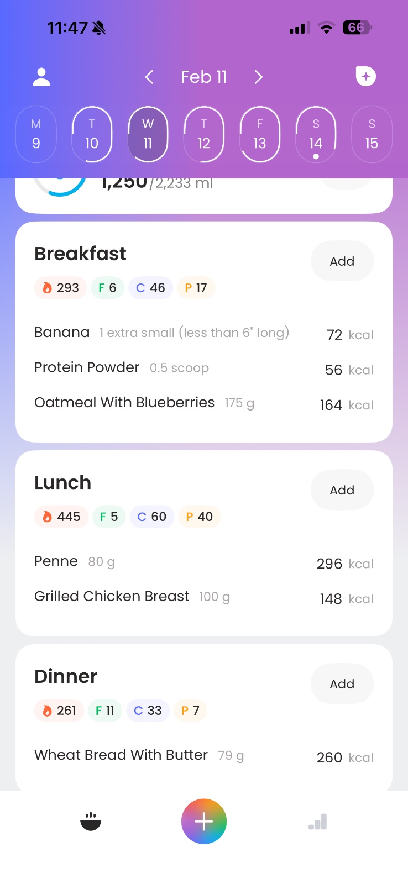408x884 pixels.
Task: Add food to Breakfast
Action: pos(342,261)
